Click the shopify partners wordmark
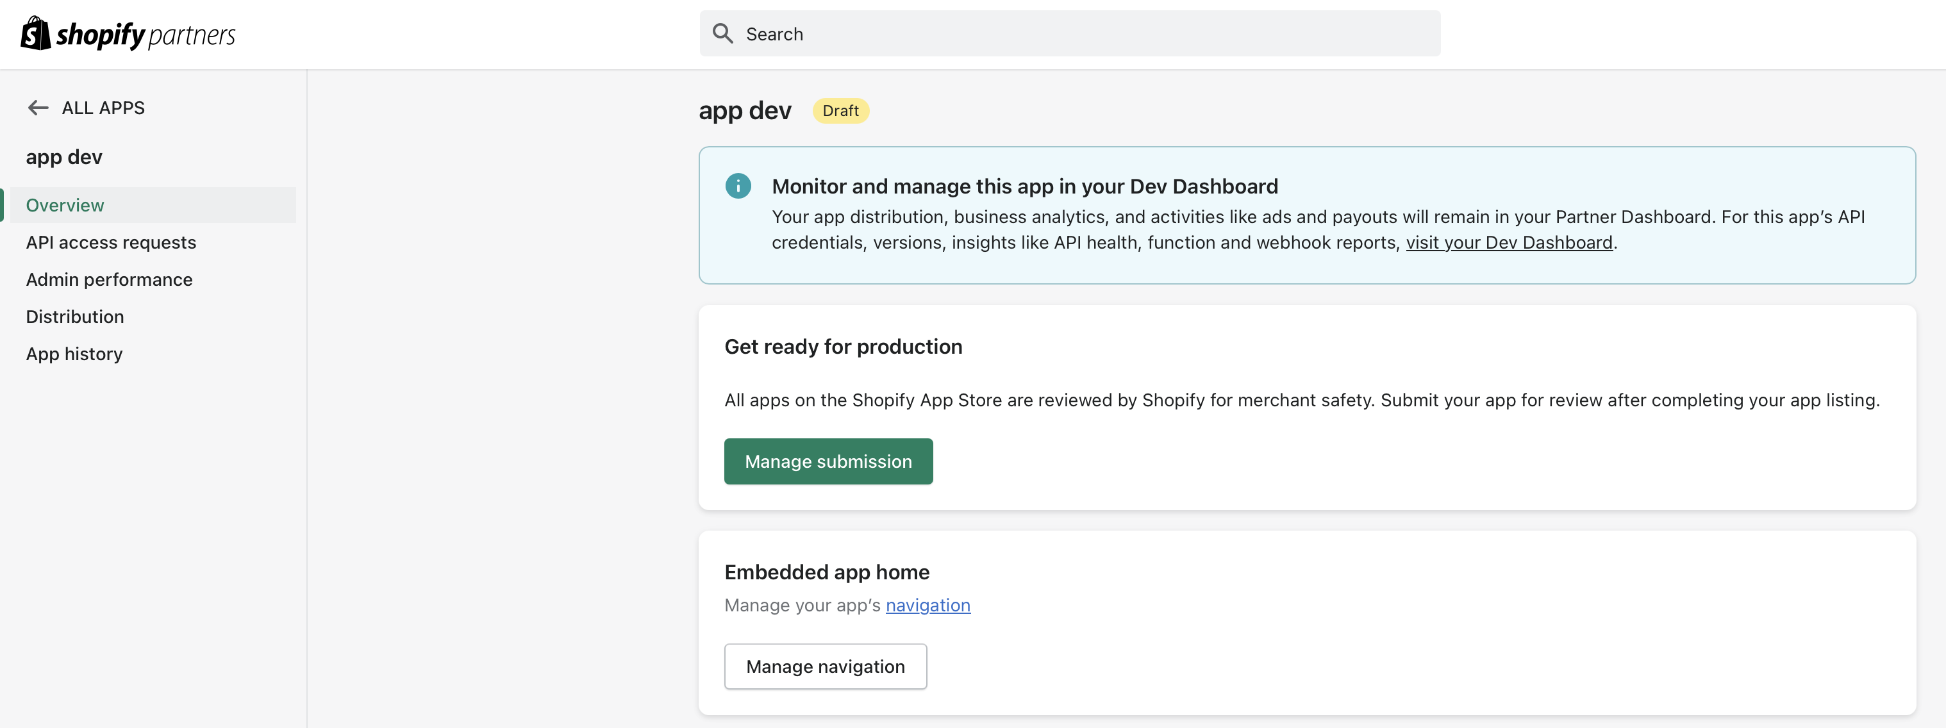Image resolution: width=1946 pixels, height=728 pixels. point(147,35)
